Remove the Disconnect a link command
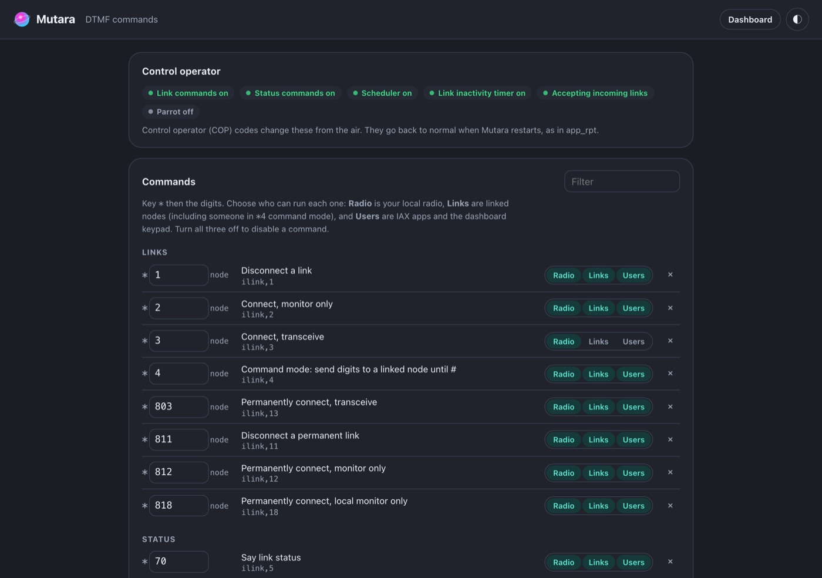The height and width of the screenshot is (578, 822). (x=670, y=275)
